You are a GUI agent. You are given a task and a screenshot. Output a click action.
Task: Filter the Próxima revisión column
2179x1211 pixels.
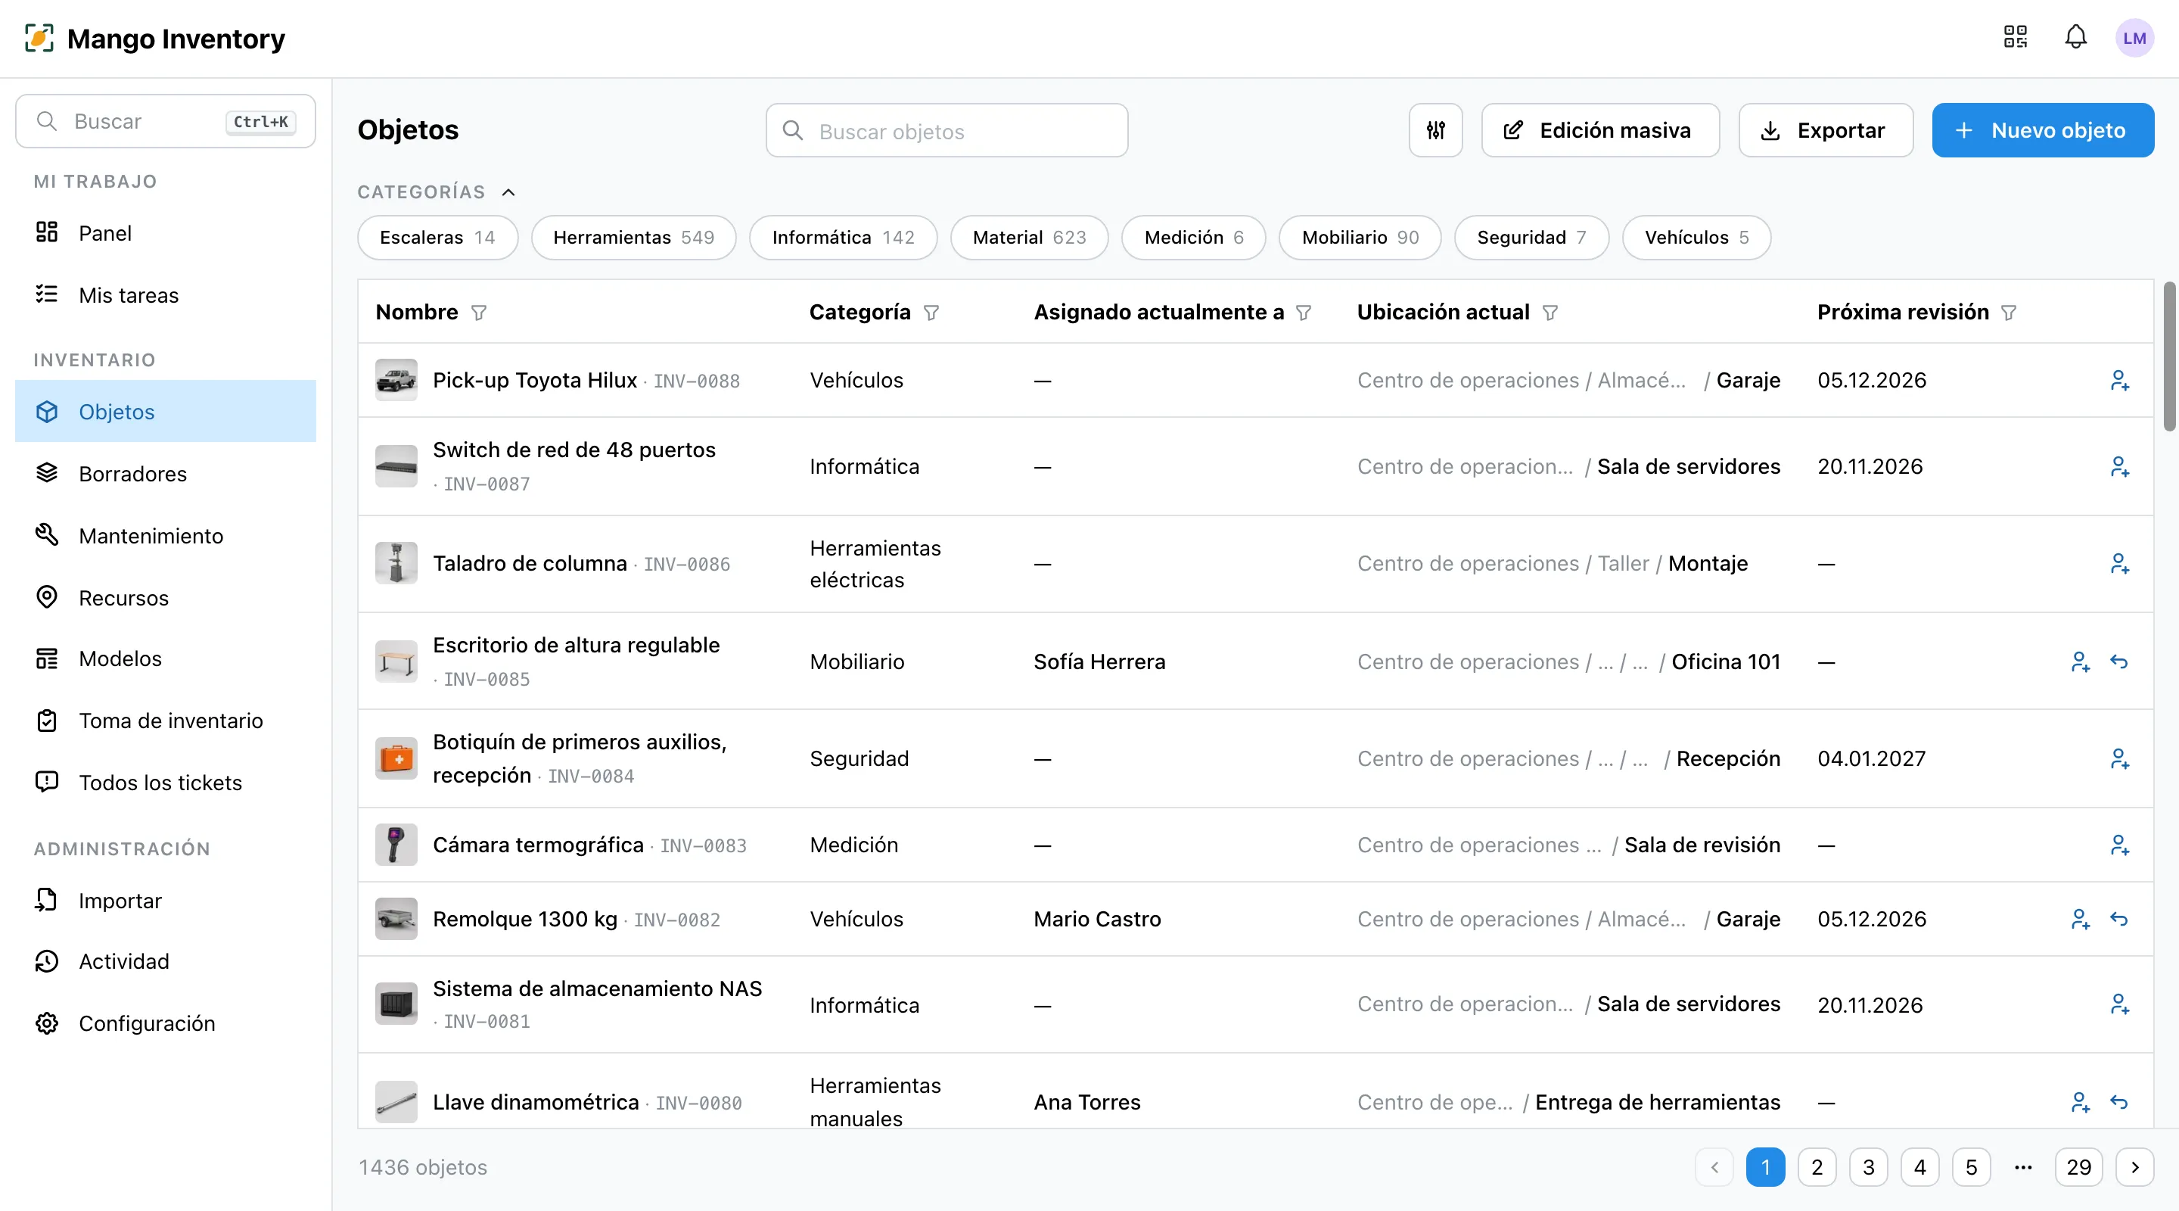tap(2009, 313)
